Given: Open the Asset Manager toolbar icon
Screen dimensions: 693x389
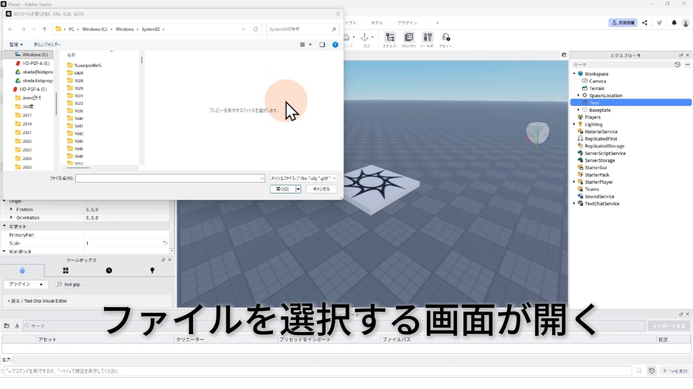Looking at the screenshot, I should click(x=446, y=37).
